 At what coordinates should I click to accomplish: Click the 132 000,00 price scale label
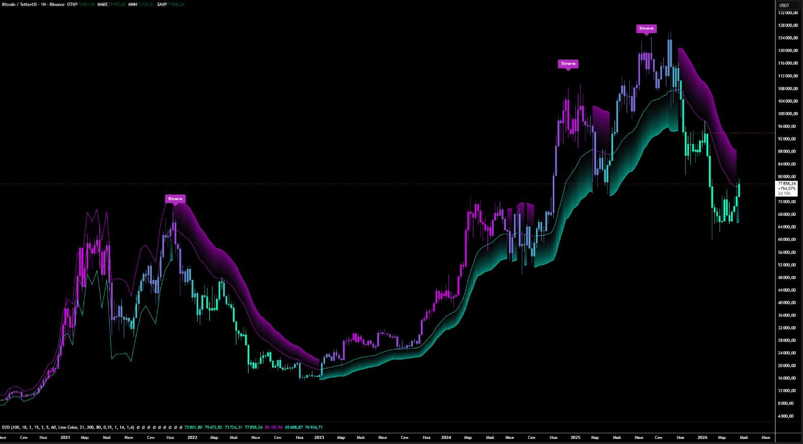pyautogui.click(x=787, y=13)
